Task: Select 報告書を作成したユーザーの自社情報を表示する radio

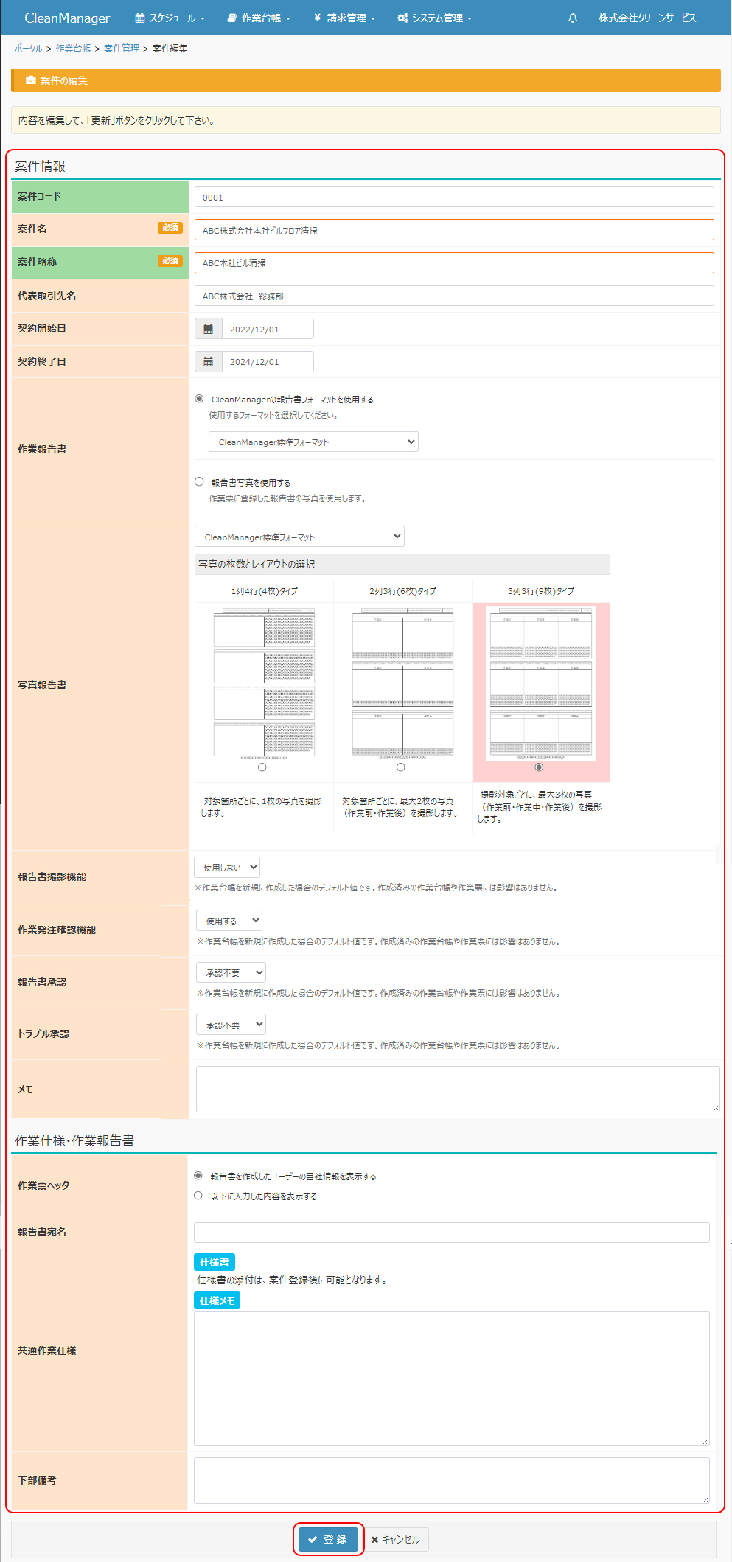Action: point(198,1176)
